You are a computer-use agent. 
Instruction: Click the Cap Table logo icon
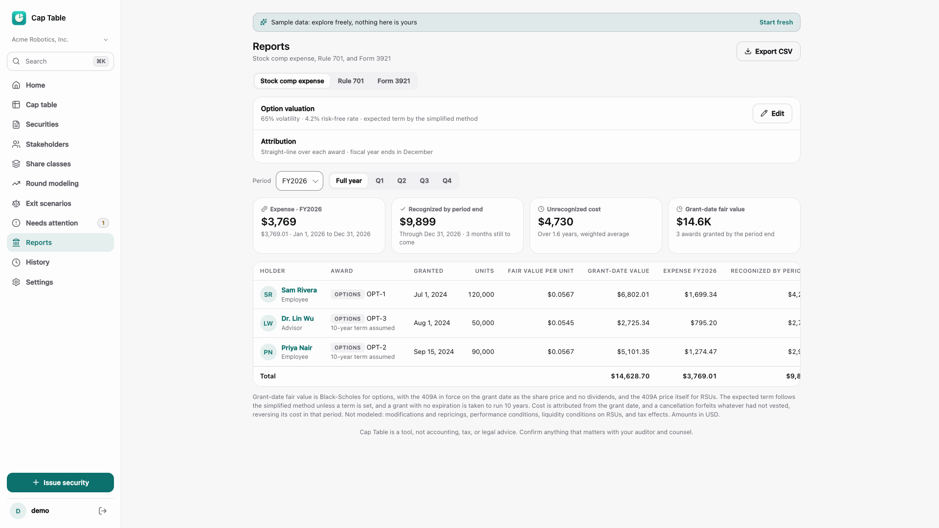click(x=19, y=18)
